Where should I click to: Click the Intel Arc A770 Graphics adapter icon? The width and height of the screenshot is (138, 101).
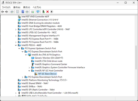[29, 55]
